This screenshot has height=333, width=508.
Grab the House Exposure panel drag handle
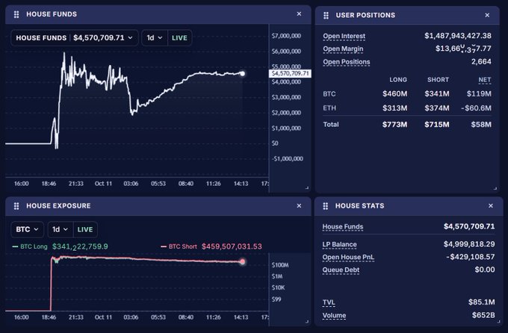pos(16,205)
